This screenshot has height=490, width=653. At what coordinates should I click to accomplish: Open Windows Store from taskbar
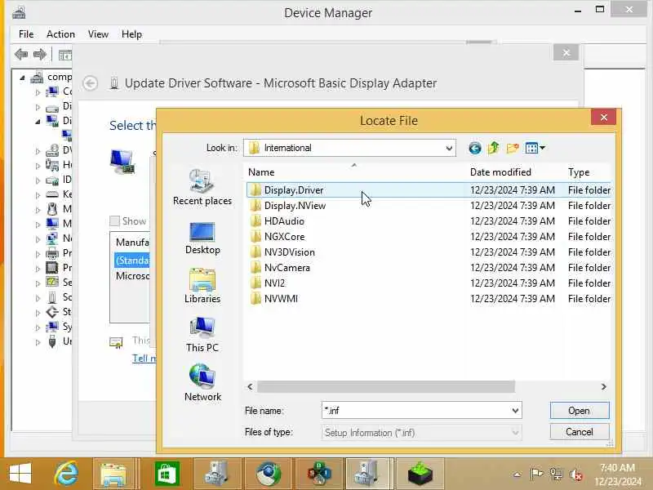coord(167,474)
